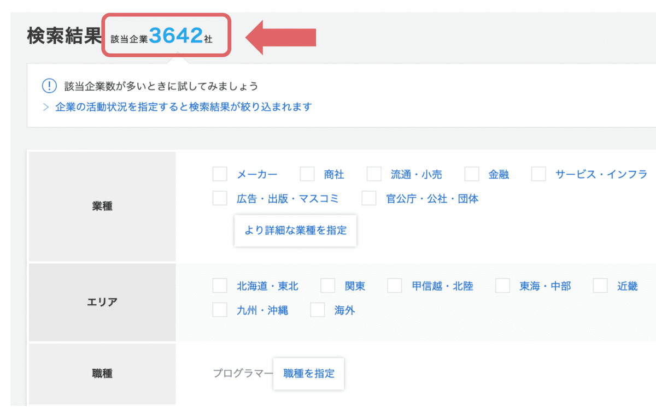Check the 金融 industry checkbox
Screen dimensions: 656x408
coord(472,174)
